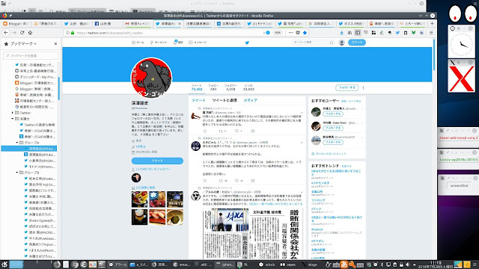This screenshot has height=269, width=479.
Task: Like the first tweet with heart icon
Action: click(237, 132)
